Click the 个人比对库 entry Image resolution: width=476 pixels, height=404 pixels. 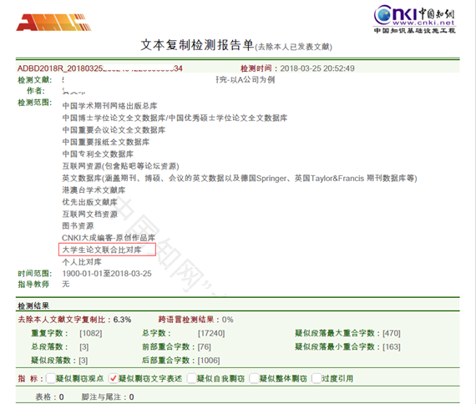coord(82,261)
